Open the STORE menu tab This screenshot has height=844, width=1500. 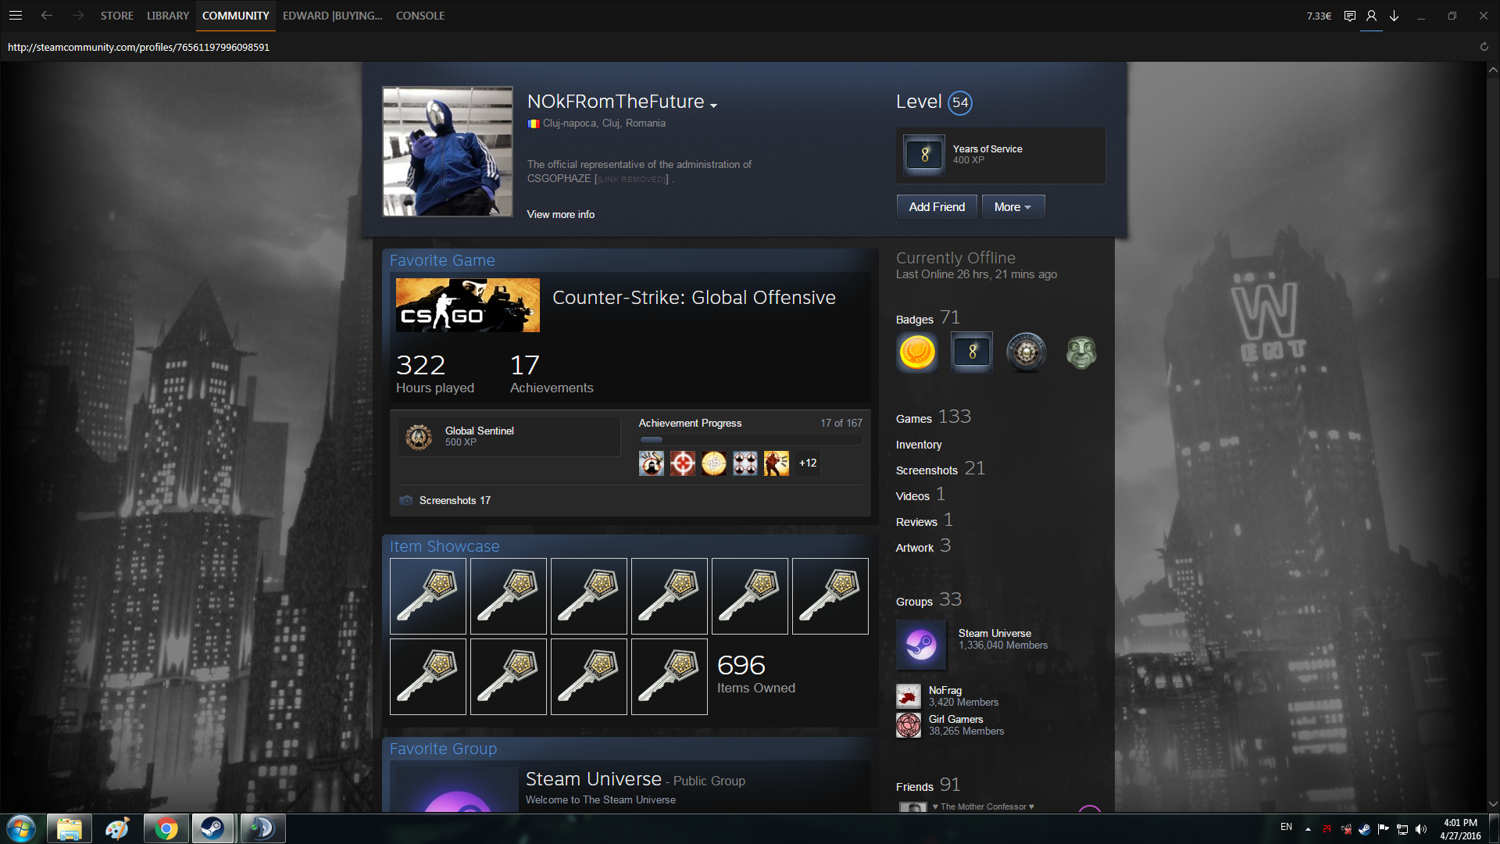[116, 16]
